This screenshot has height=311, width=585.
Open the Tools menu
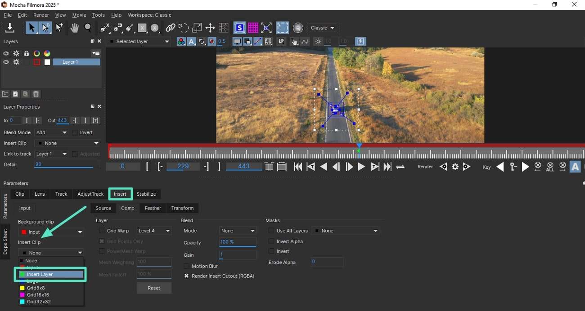(98, 15)
